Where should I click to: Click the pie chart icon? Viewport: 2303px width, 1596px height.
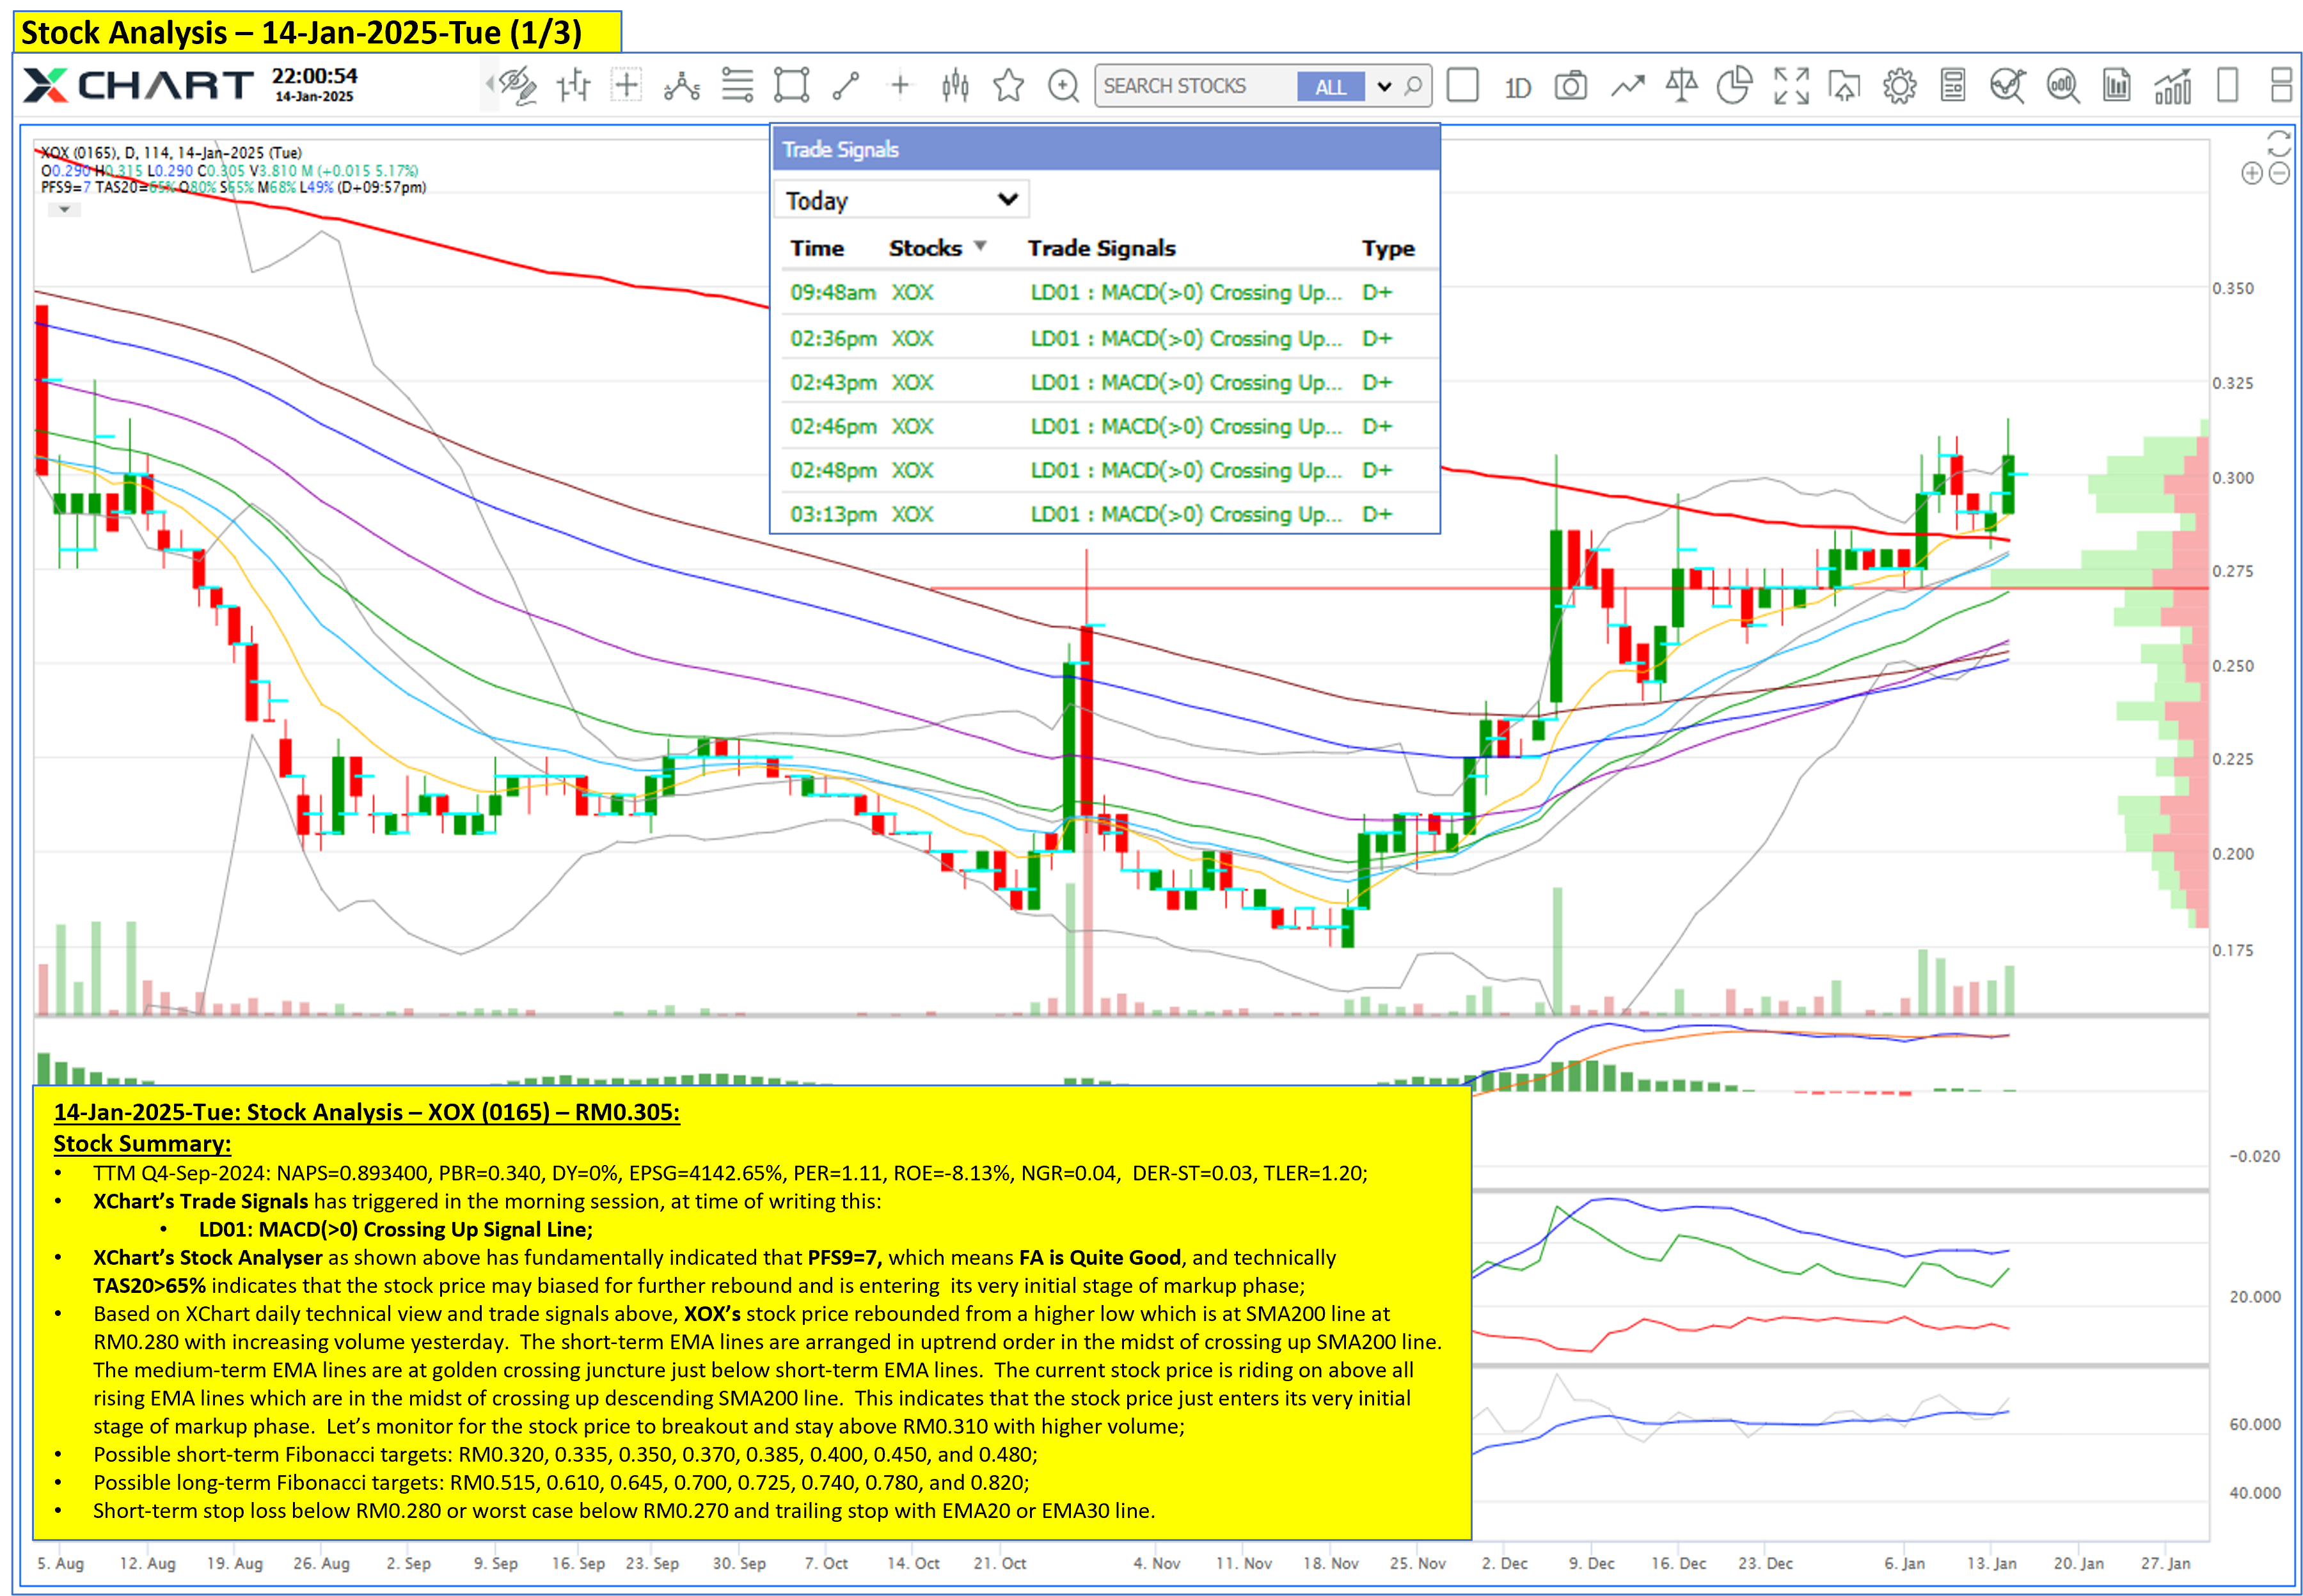pyautogui.click(x=1734, y=86)
